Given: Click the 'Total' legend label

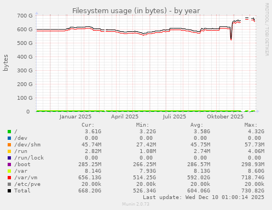Looking at the screenshot, I should pyautogui.click(x=22, y=191).
